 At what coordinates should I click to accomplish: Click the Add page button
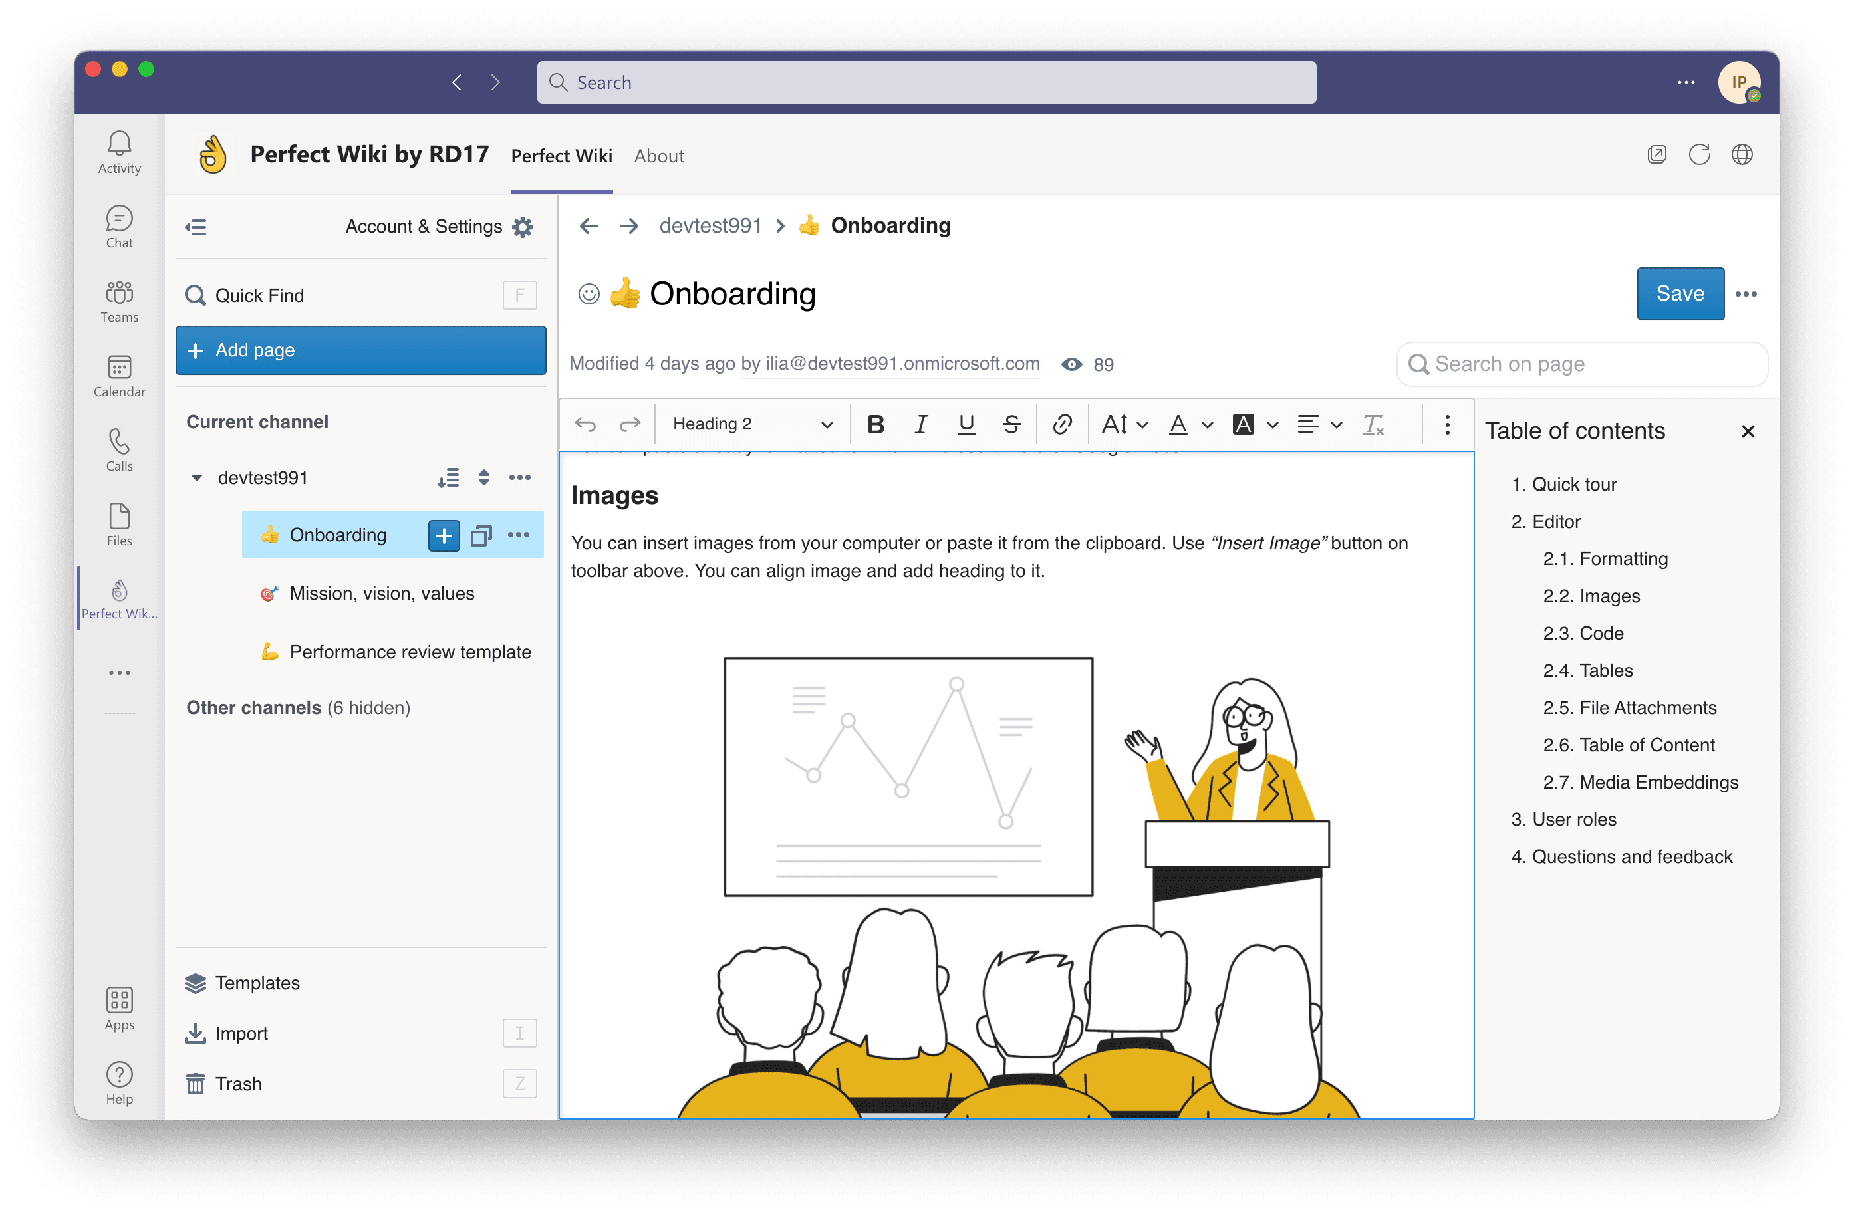point(360,350)
